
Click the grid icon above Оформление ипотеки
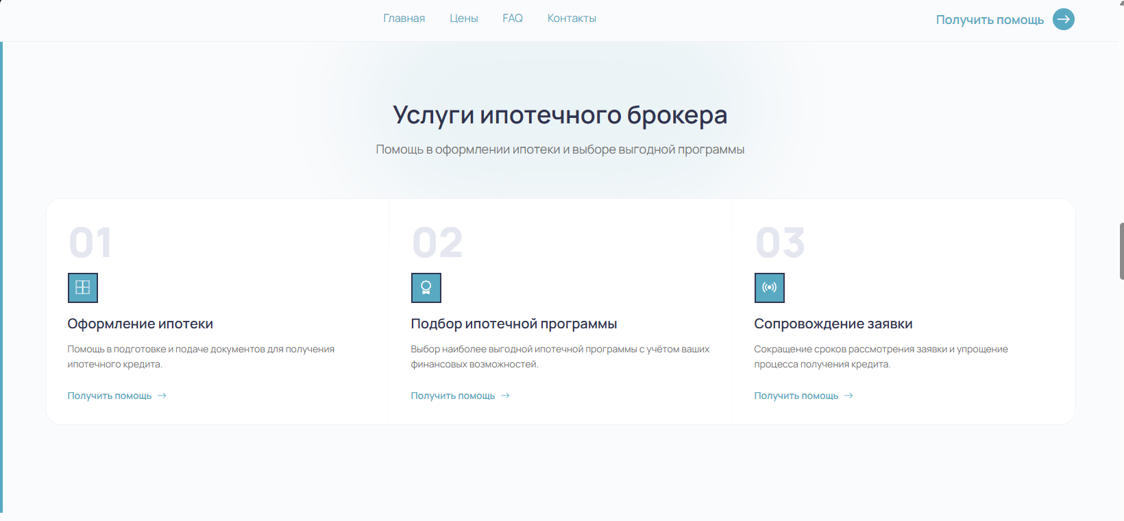point(83,288)
